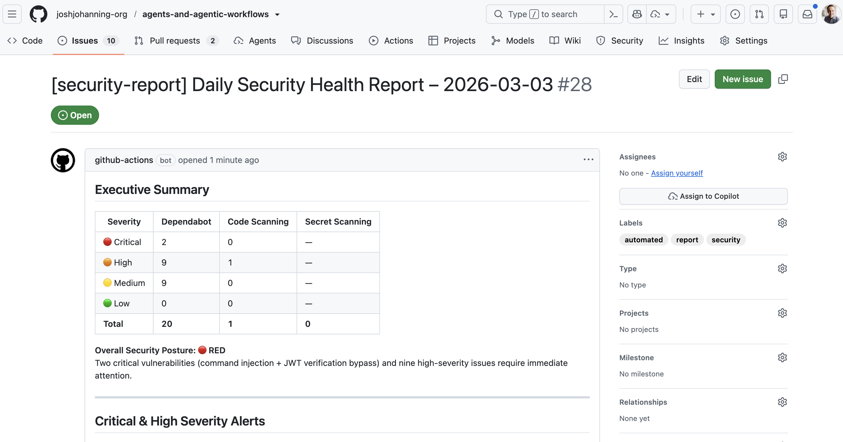The width and height of the screenshot is (843, 442).
Task: Open the comment options ellipsis menu icon
Action: click(588, 160)
